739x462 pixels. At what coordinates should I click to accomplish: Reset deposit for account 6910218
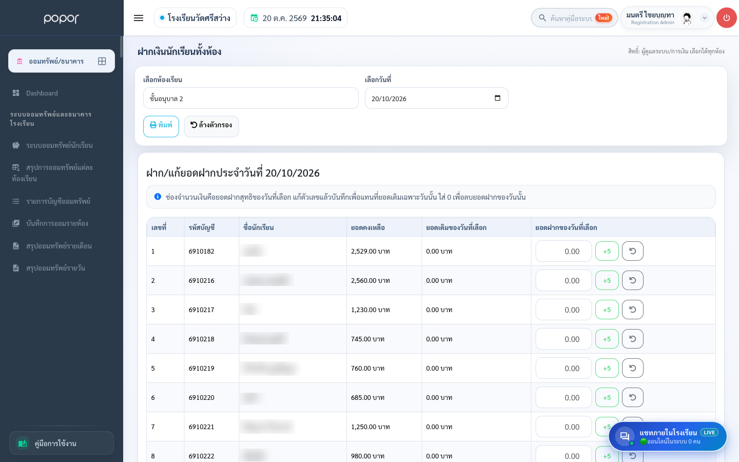(x=633, y=339)
